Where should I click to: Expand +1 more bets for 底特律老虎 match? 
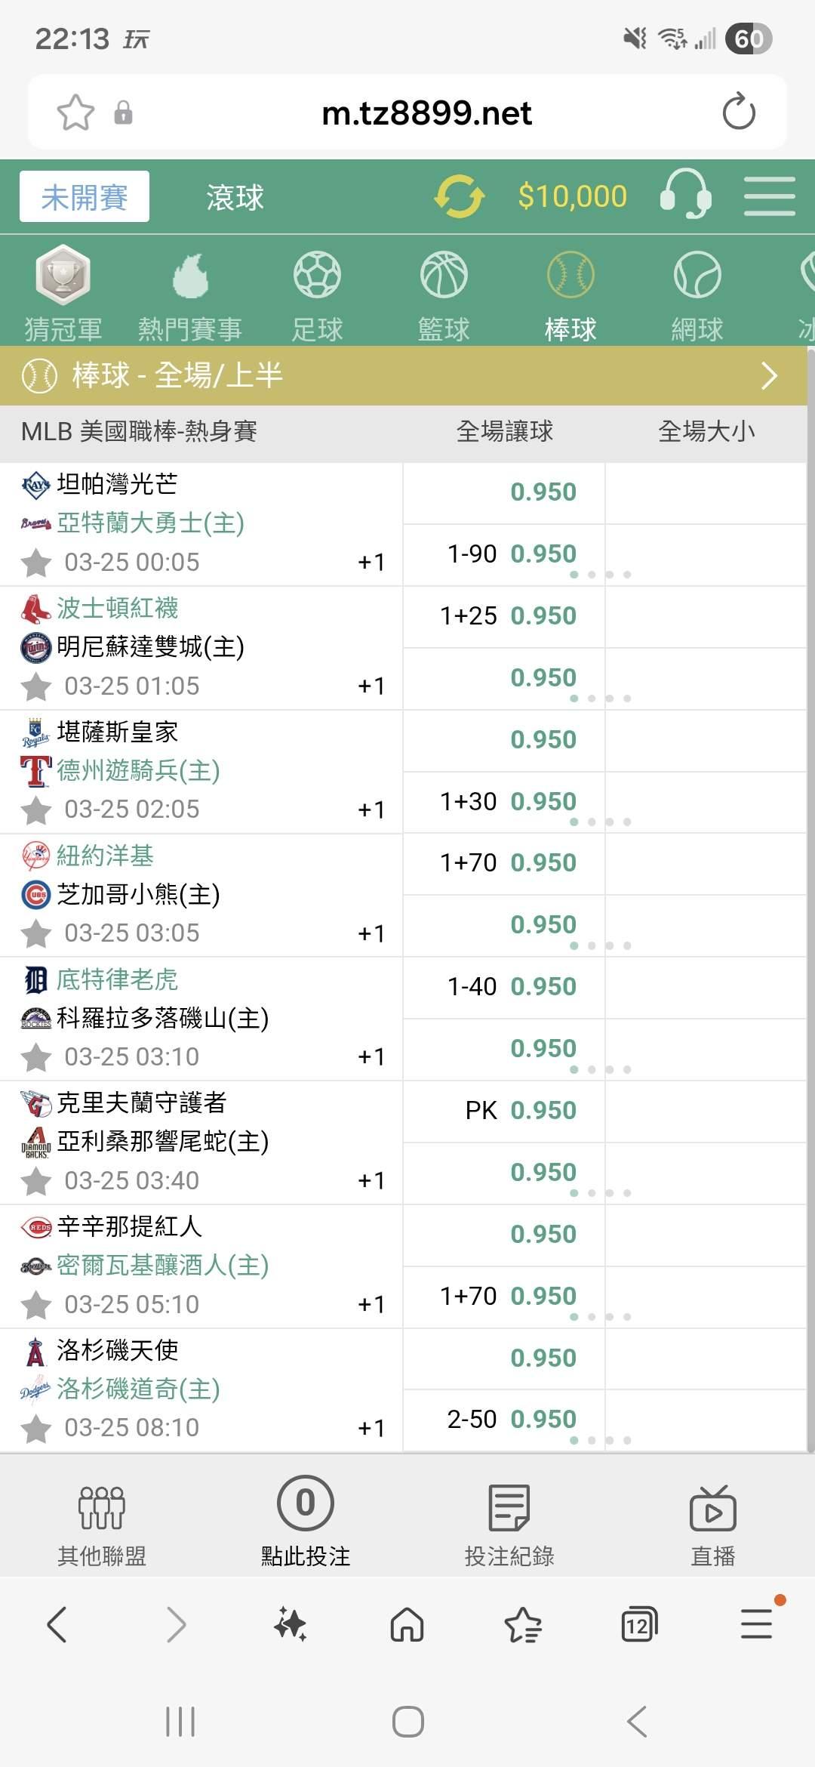[x=371, y=1056]
